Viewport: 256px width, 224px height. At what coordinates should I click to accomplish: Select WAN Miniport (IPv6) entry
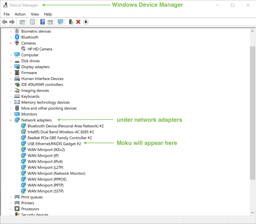[45, 161]
